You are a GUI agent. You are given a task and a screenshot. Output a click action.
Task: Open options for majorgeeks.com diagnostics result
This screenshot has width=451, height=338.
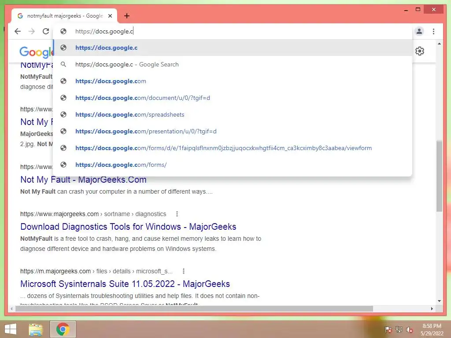(177, 214)
